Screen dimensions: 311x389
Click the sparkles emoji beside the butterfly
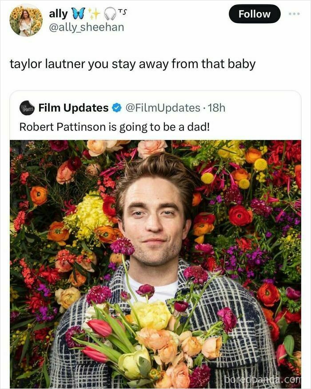pos(94,13)
